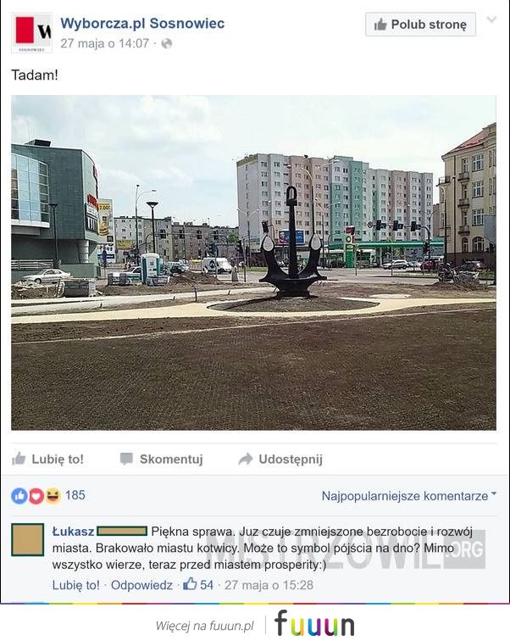Open the Najpopularniejsze komentarze sorting dropdown
Viewport: 510px width, 641px height.
(409, 496)
